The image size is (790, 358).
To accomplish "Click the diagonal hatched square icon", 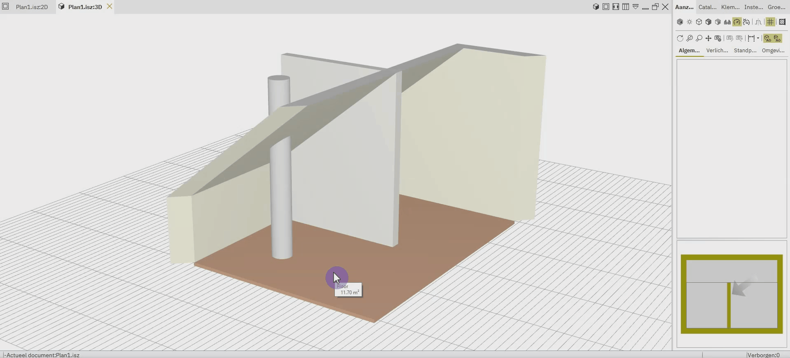I will (x=782, y=22).
